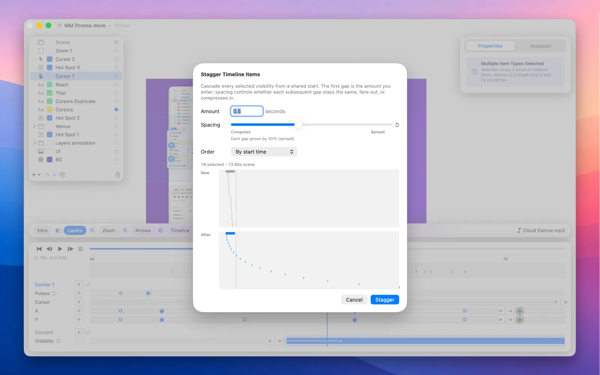Screen dimensions: 600x375
Task: Play the timeline preview
Action: pos(60,249)
